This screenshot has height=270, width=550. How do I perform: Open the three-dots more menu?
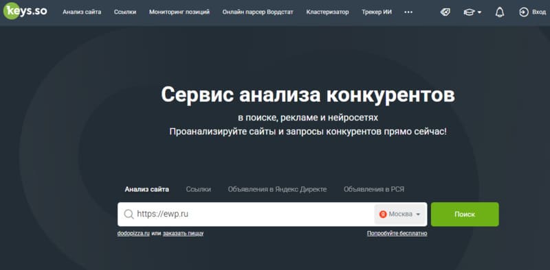pyautogui.click(x=408, y=12)
